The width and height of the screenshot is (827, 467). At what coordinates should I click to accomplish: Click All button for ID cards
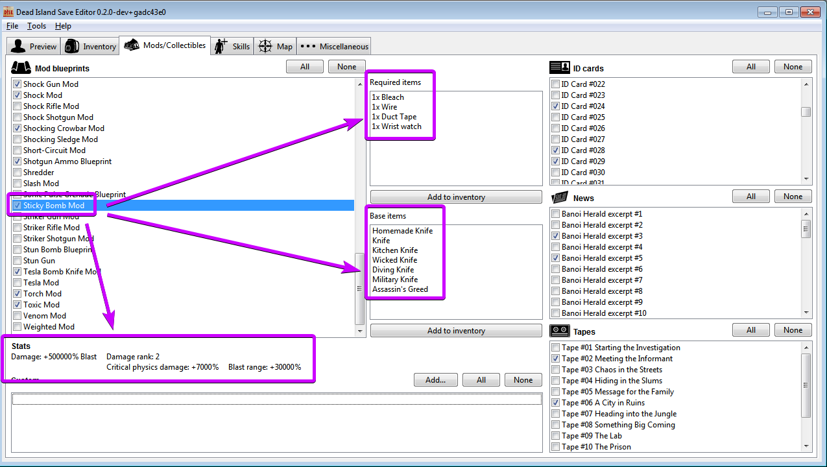point(751,67)
